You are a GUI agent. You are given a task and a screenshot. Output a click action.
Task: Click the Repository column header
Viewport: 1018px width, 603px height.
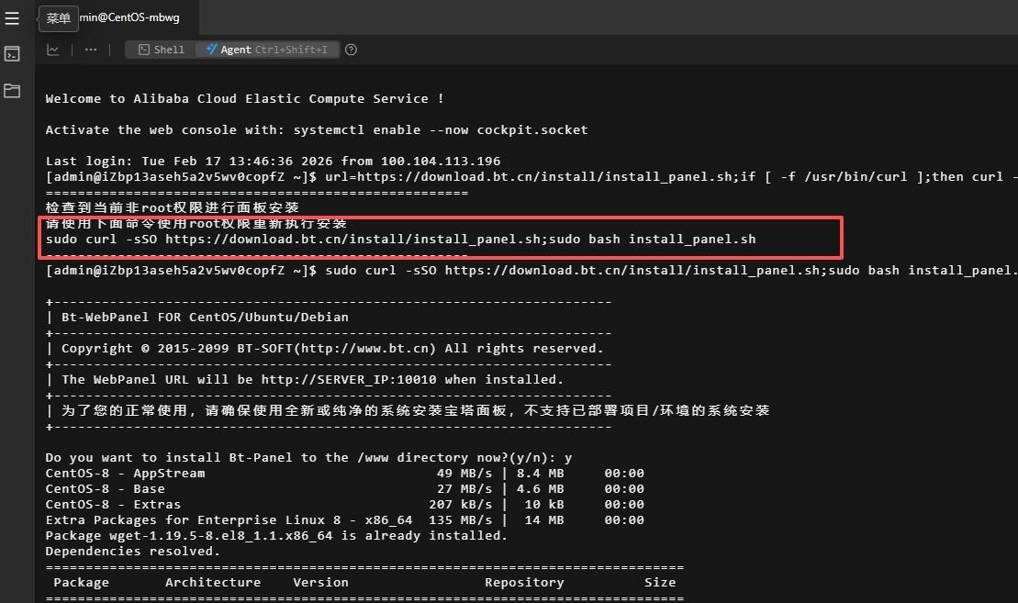point(524,583)
